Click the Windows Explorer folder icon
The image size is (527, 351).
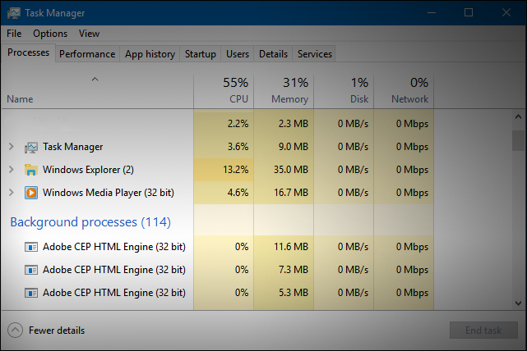coord(31,170)
